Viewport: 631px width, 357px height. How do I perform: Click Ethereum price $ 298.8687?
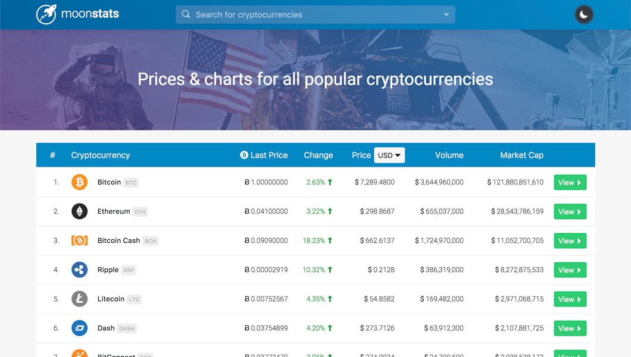point(377,211)
